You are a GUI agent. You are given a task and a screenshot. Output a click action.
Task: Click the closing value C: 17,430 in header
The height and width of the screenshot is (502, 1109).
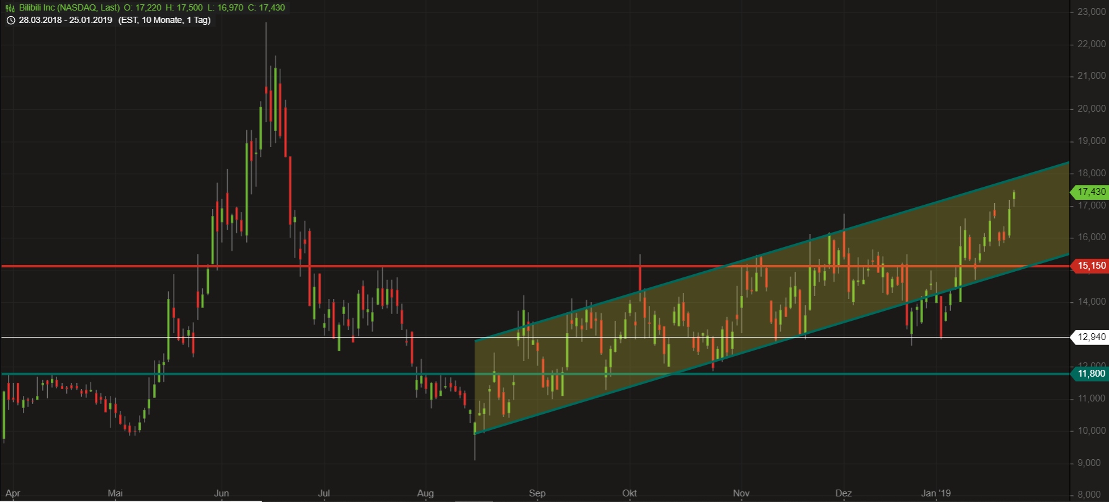[x=266, y=7]
